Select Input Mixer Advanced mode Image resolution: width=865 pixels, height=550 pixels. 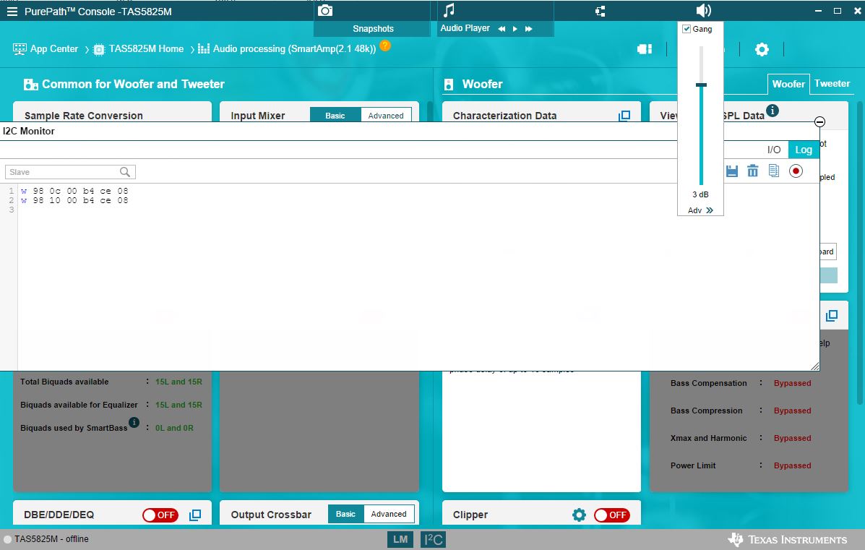pyautogui.click(x=386, y=116)
